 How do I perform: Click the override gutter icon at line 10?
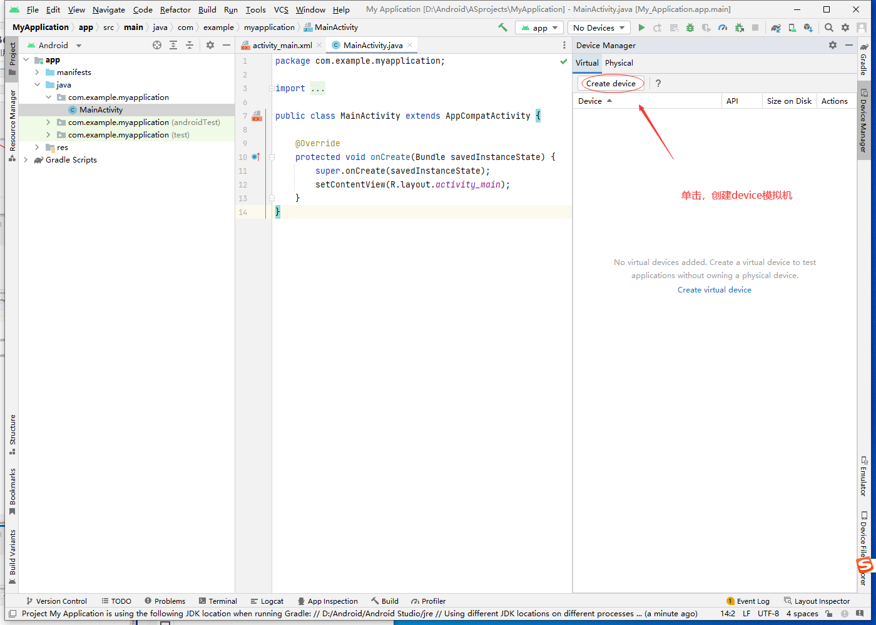(x=255, y=157)
